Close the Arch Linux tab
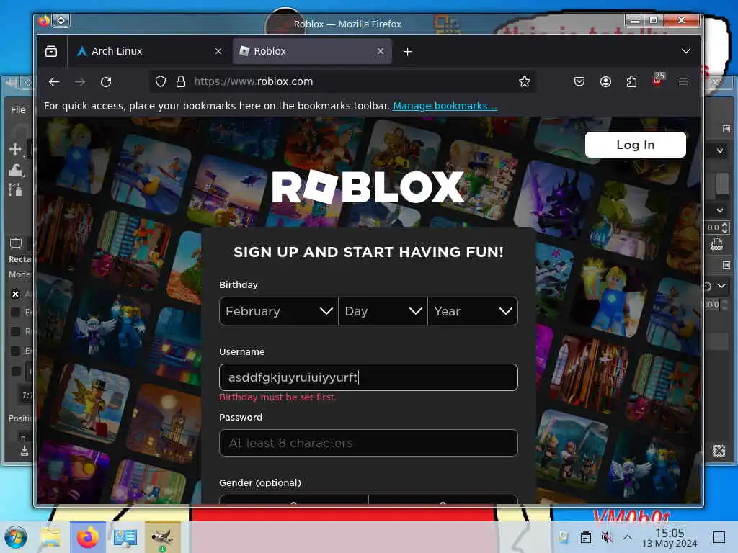 point(218,51)
